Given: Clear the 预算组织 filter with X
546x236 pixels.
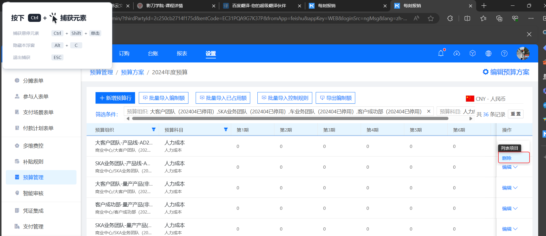Looking at the screenshot, I should point(429,111).
